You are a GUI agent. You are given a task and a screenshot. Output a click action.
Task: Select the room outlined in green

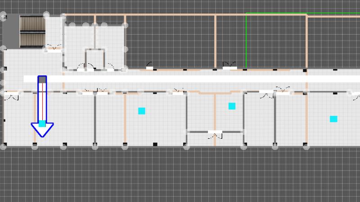pos(276,41)
